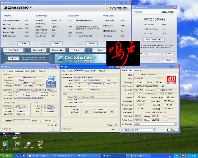The height and width of the screenshot is (158, 198).
Task: Click the ATI Radeon logo in GPU-Z
Action: tap(171, 80)
